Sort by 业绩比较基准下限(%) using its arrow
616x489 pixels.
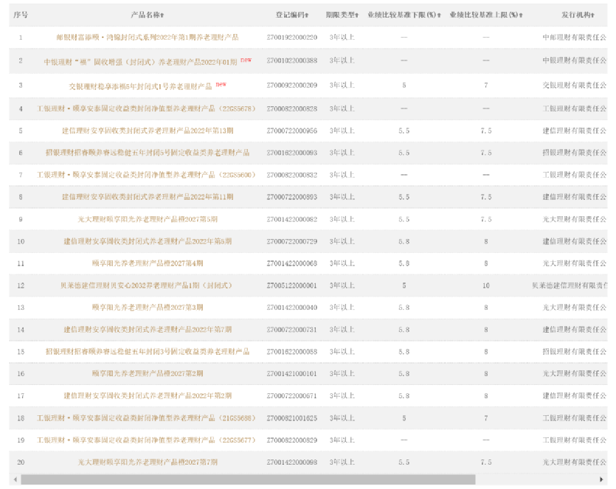tap(439, 15)
